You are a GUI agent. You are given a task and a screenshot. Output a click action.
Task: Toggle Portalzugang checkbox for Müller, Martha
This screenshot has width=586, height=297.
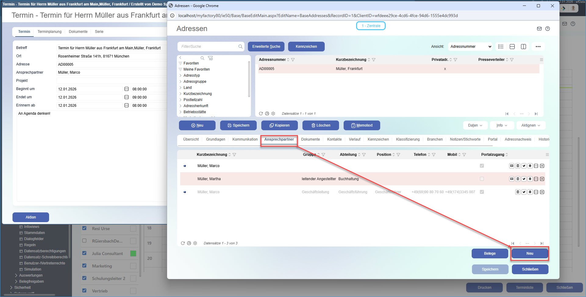point(482,179)
